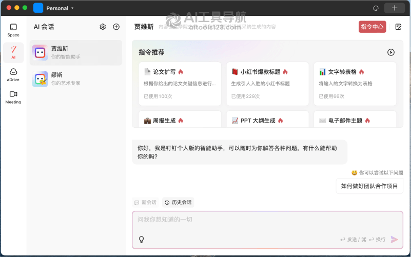Screen dimensions: 411x257
Task: Click the 已使用100次 usage text
Action: [158, 96]
